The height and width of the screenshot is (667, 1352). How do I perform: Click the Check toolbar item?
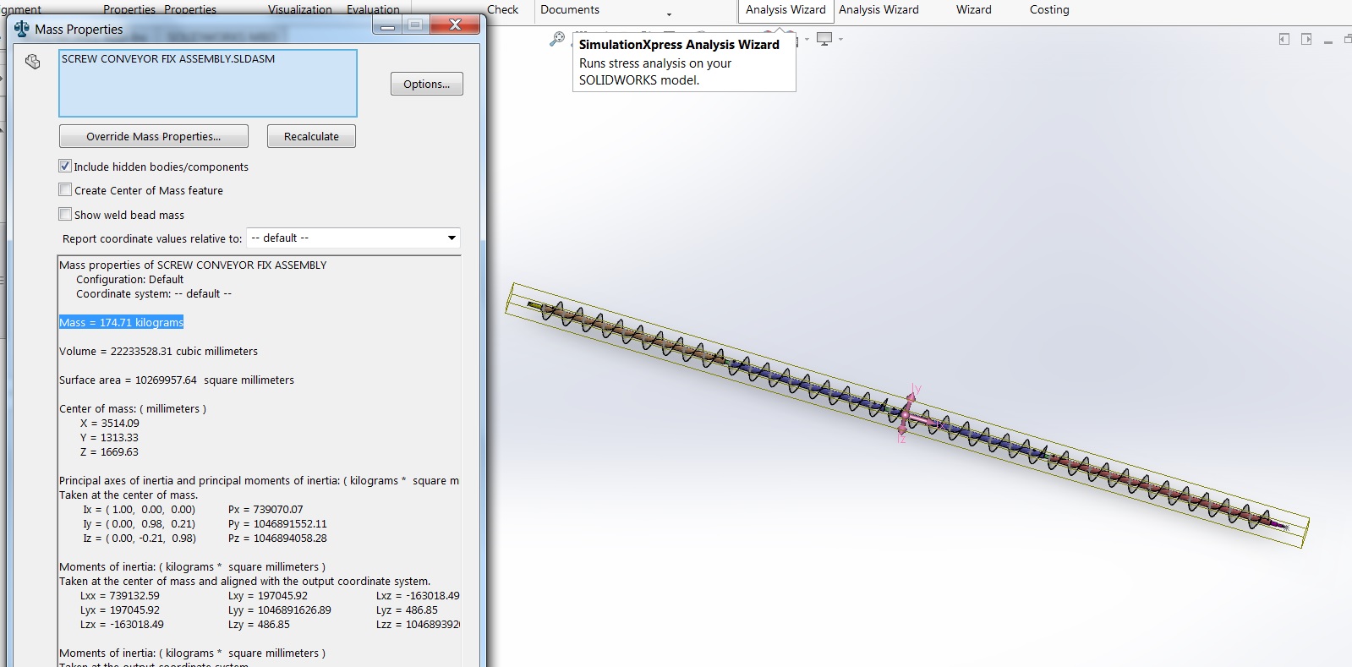click(502, 9)
